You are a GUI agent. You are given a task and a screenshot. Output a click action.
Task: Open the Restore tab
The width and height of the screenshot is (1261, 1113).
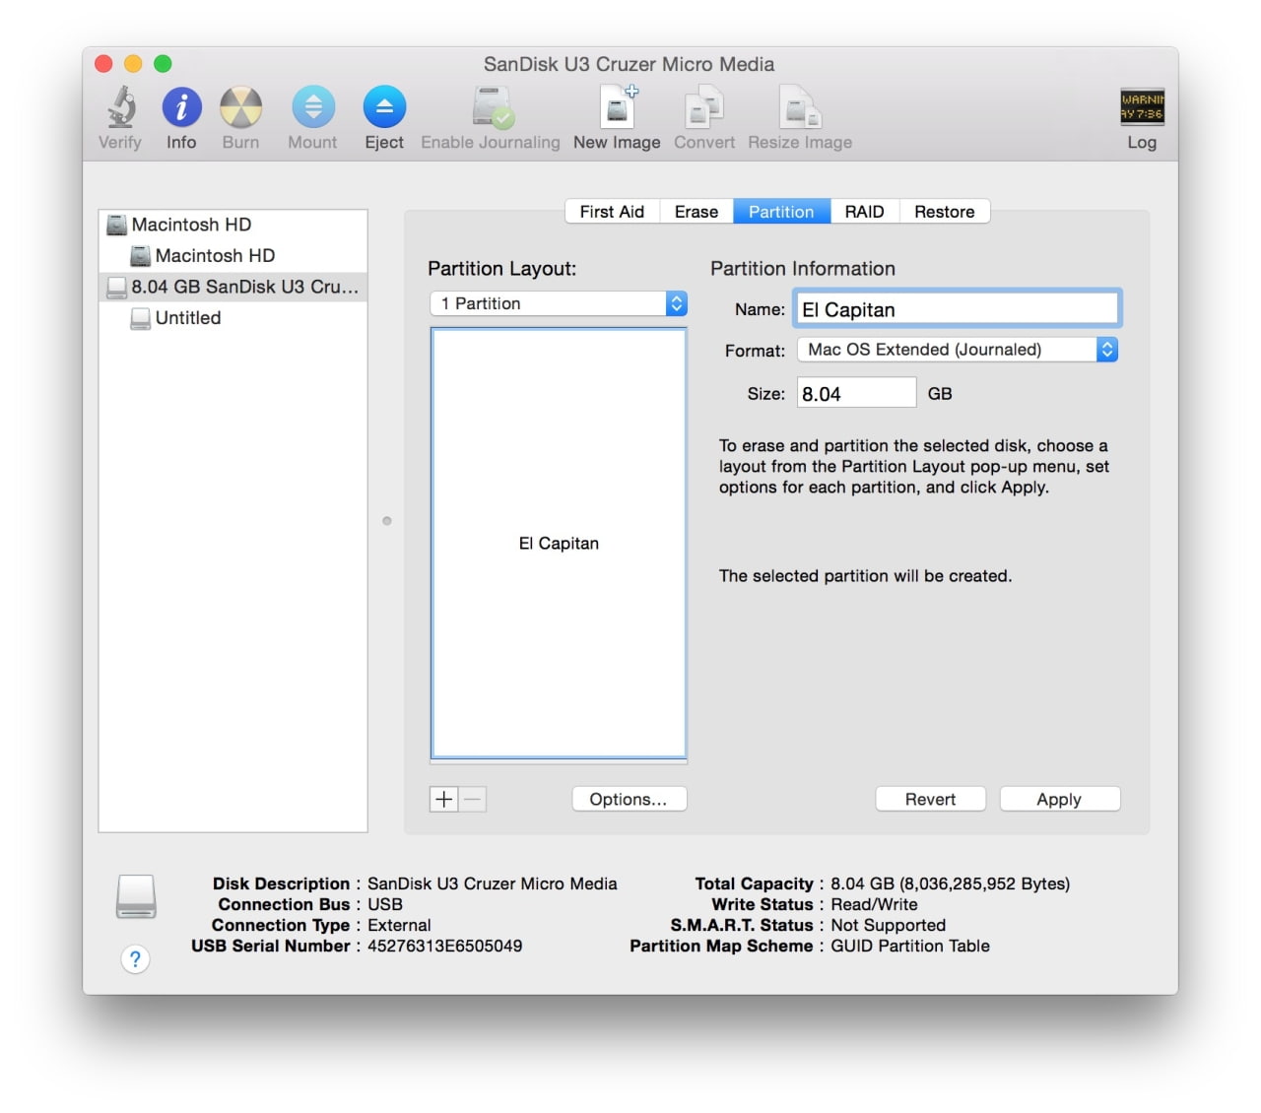[944, 212]
